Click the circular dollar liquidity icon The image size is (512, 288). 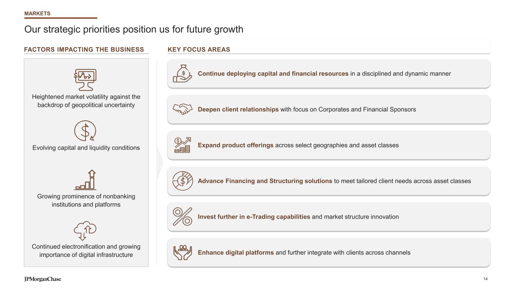(x=86, y=131)
